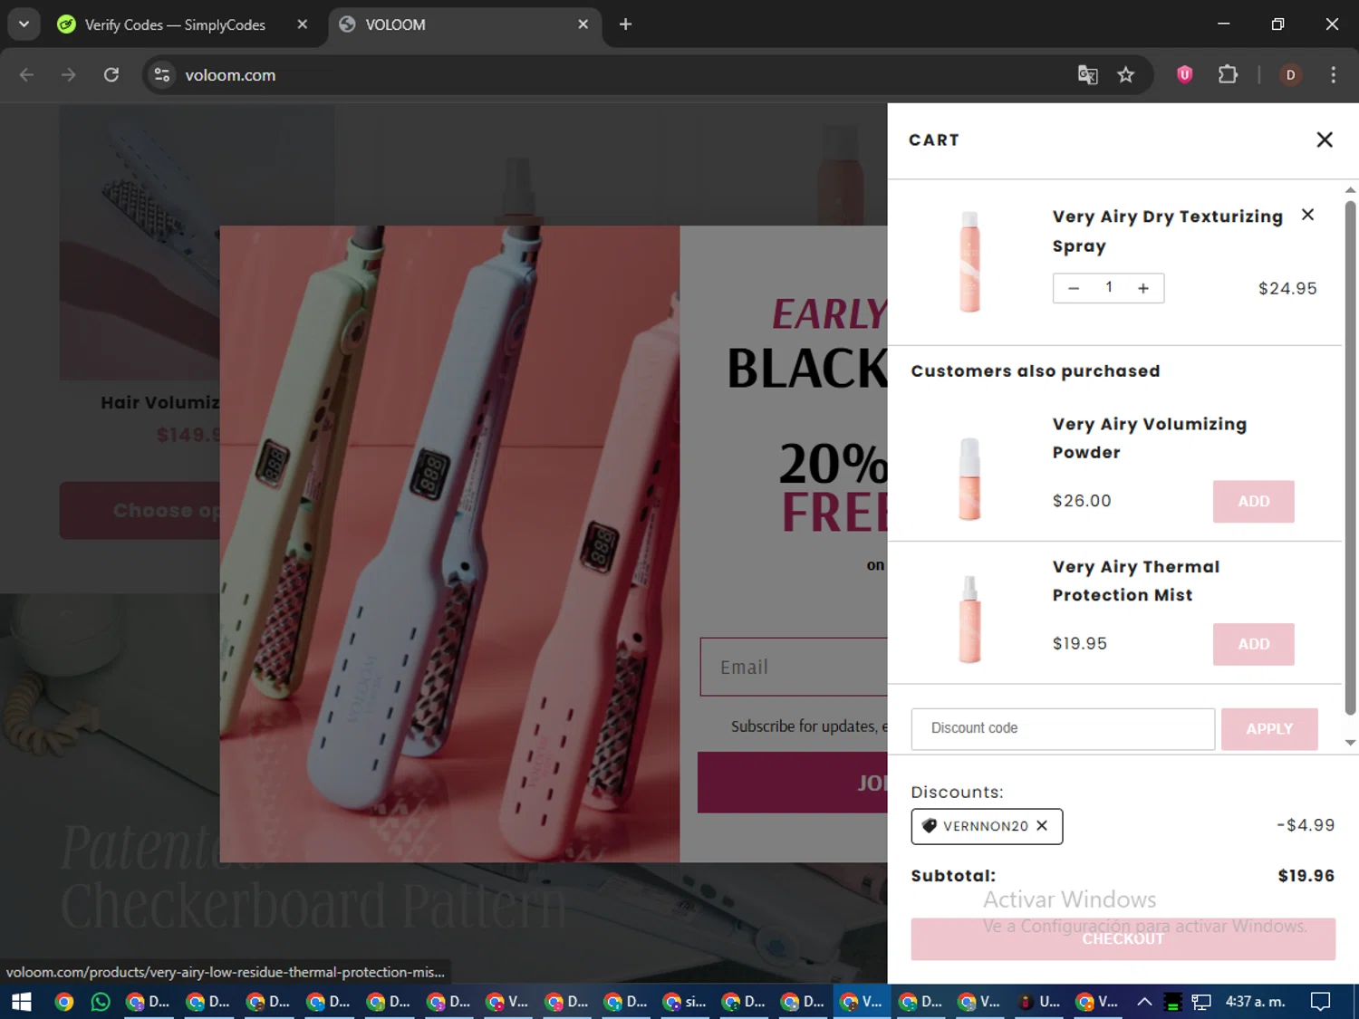Reload the voloom.com page
1359x1019 pixels.
(111, 75)
